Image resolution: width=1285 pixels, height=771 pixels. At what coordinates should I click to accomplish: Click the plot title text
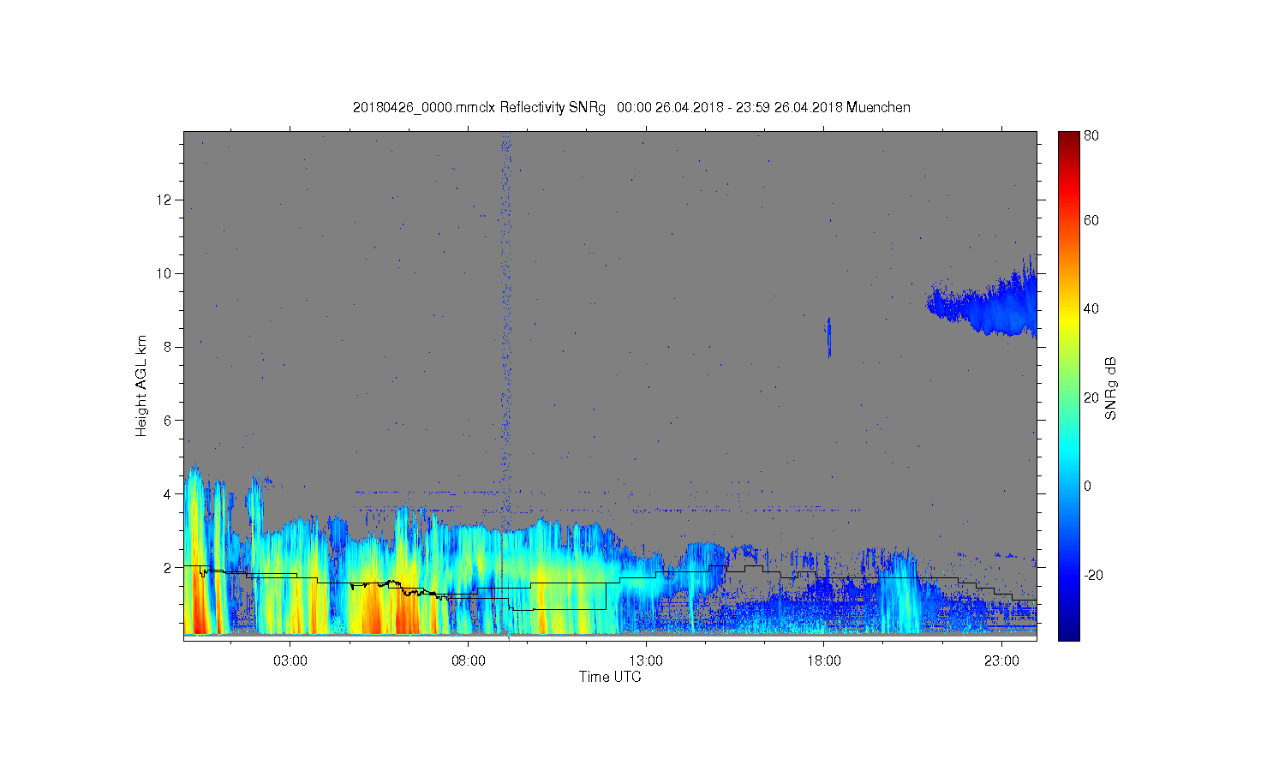click(x=631, y=107)
